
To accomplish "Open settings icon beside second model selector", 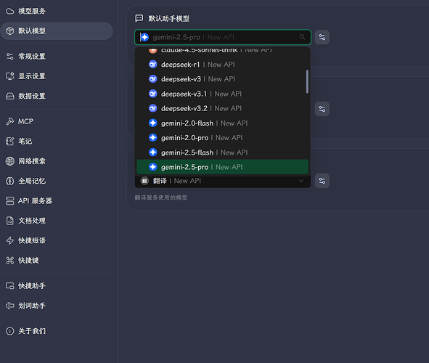I will tap(322, 109).
